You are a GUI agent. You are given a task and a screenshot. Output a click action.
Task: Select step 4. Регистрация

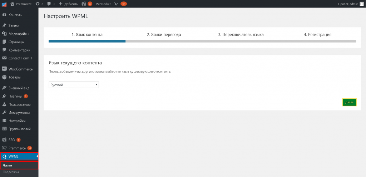click(x=317, y=35)
